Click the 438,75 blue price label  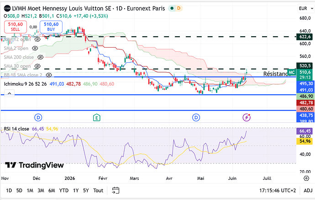coord(306,115)
